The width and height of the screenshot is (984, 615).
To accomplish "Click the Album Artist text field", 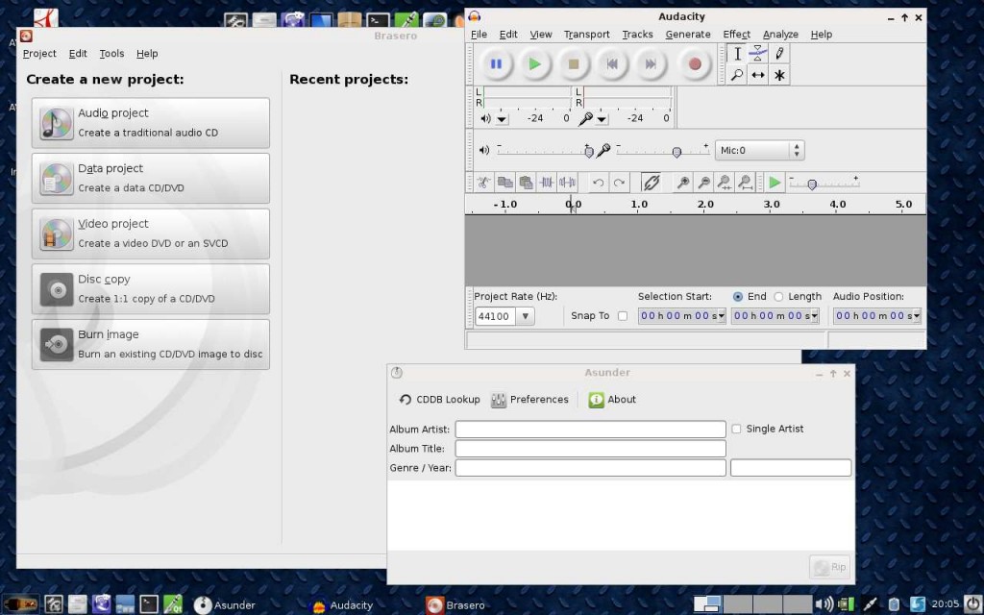I will tap(590, 430).
